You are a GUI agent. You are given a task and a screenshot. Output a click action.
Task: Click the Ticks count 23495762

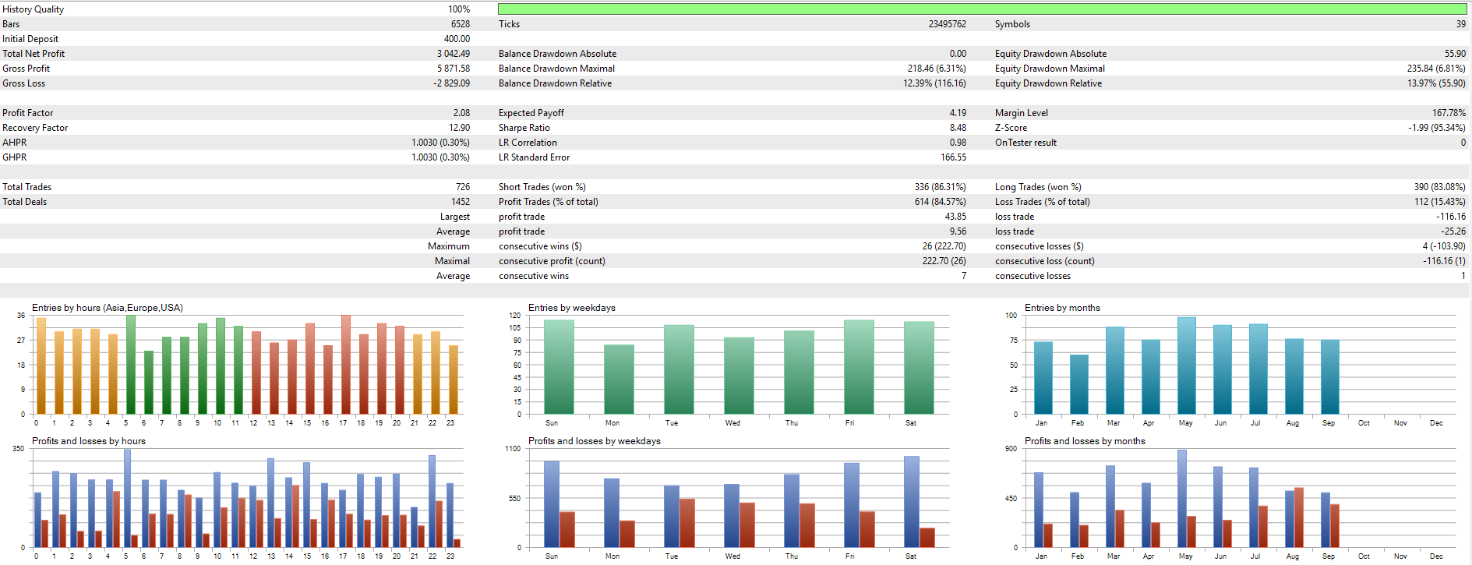tap(947, 24)
